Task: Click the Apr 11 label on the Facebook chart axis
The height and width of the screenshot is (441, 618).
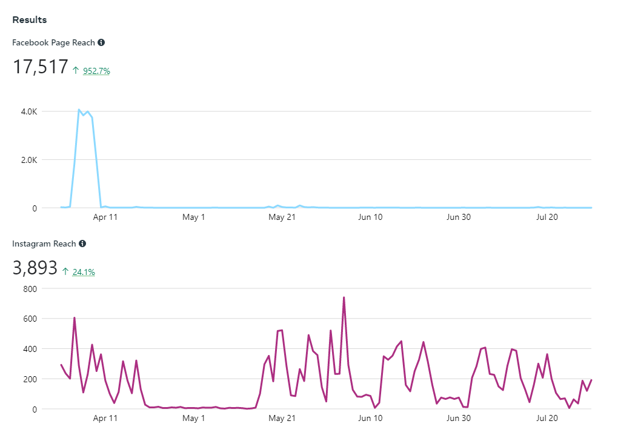Action: coord(105,217)
